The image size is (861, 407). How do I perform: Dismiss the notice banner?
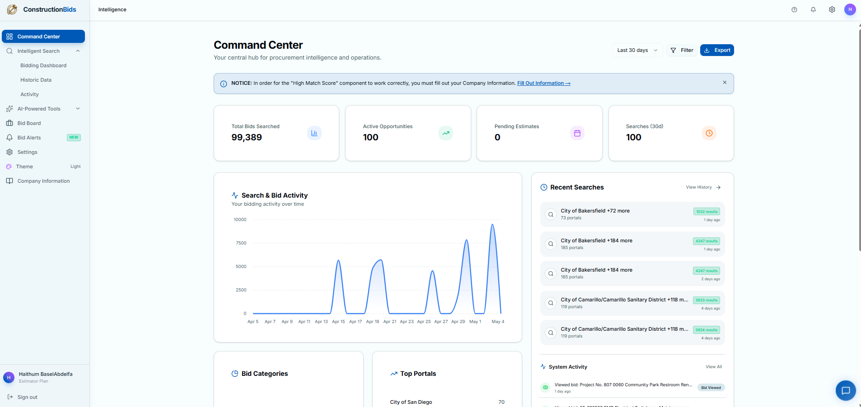[725, 83]
